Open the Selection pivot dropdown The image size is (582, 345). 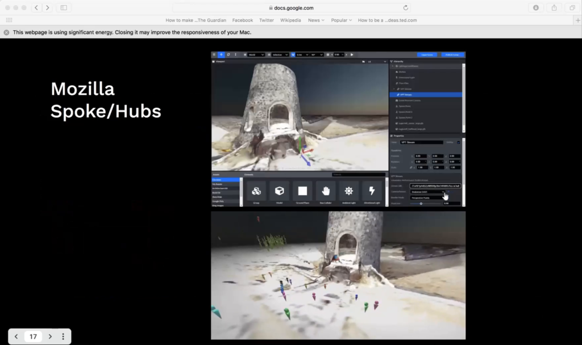pos(280,54)
